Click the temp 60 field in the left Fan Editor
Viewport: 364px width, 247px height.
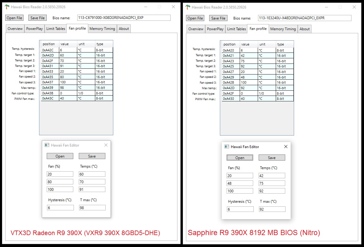click(x=92, y=174)
